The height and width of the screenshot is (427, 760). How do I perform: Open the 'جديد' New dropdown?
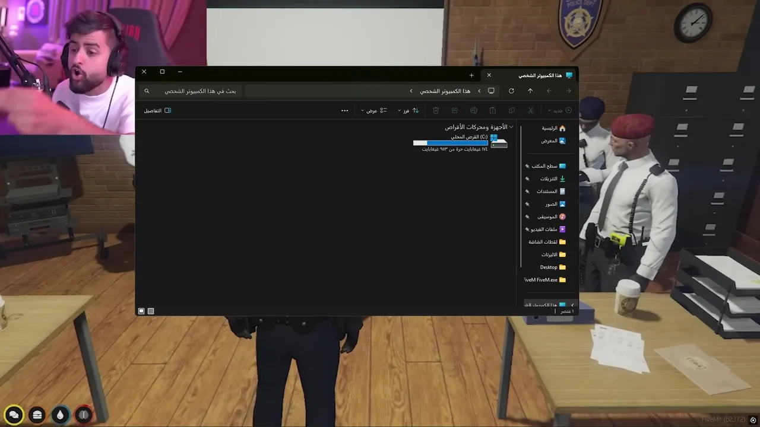tap(560, 110)
